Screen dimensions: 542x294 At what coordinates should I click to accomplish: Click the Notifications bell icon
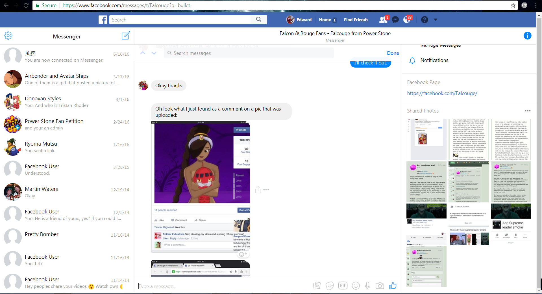pyautogui.click(x=412, y=60)
